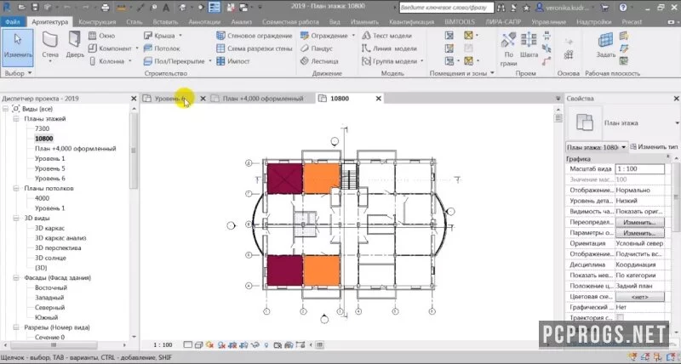
Task: Choose the Импост mullion tool
Action: pyautogui.click(x=233, y=61)
